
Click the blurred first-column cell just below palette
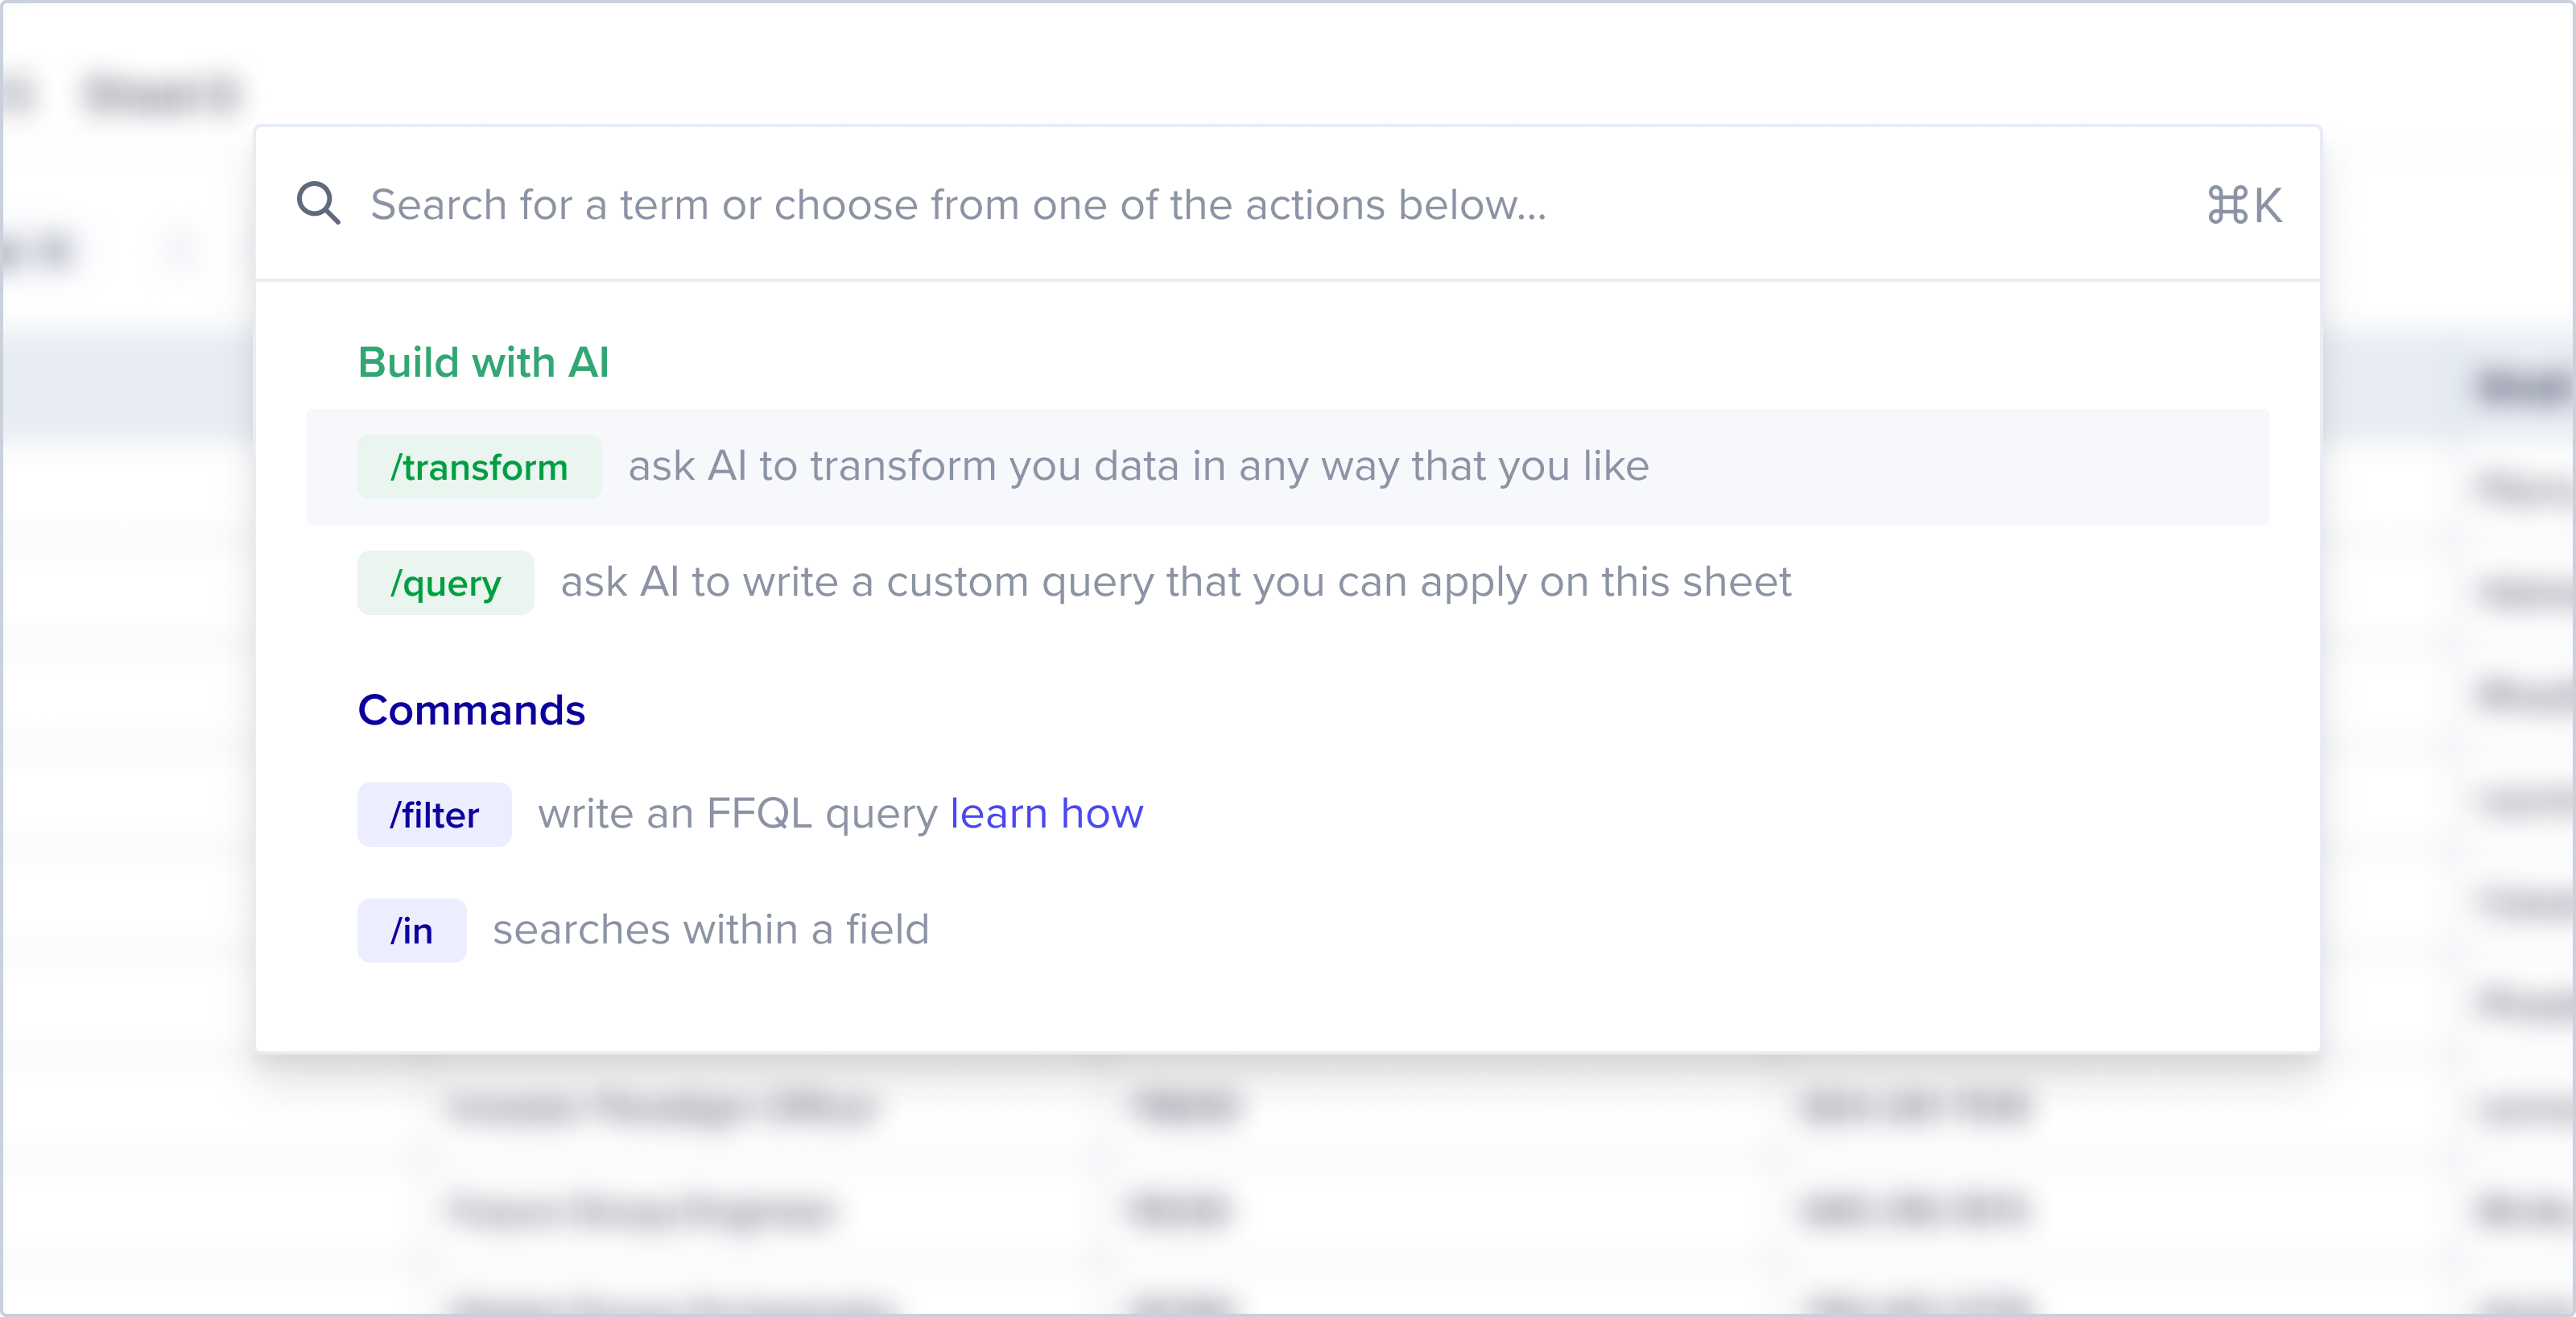(x=662, y=1107)
